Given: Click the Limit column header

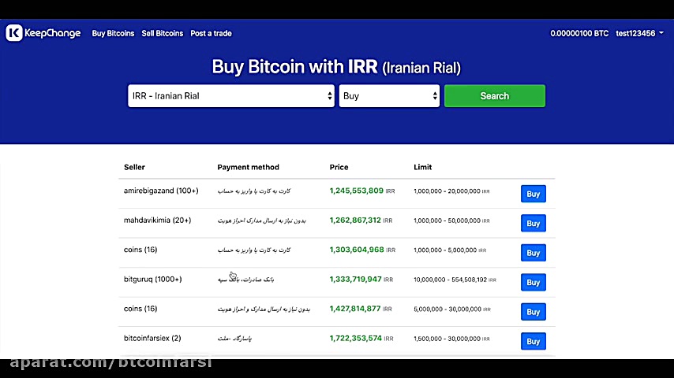Looking at the screenshot, I should (x=422, y=167).
